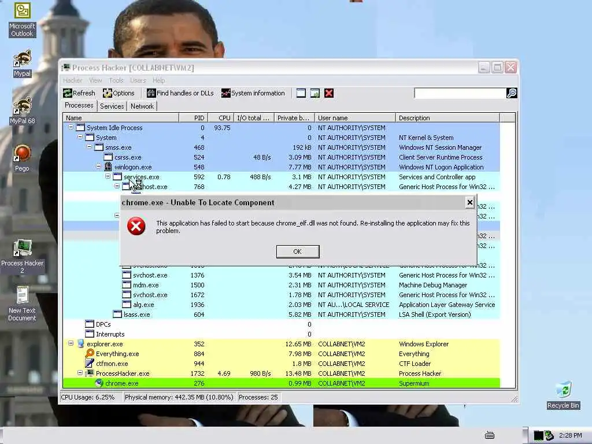Open the MyPal 68 desktop shortcut

pos(22,110)
